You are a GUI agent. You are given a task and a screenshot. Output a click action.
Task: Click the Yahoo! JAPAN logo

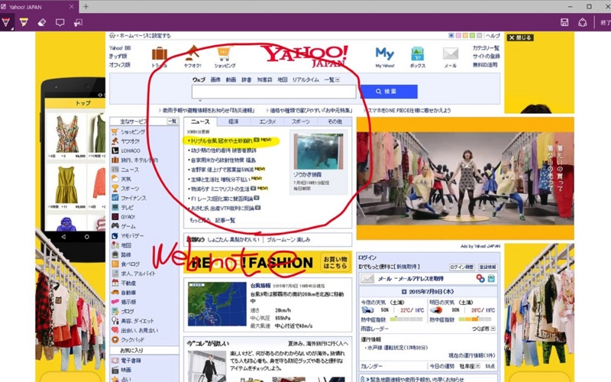305,55
